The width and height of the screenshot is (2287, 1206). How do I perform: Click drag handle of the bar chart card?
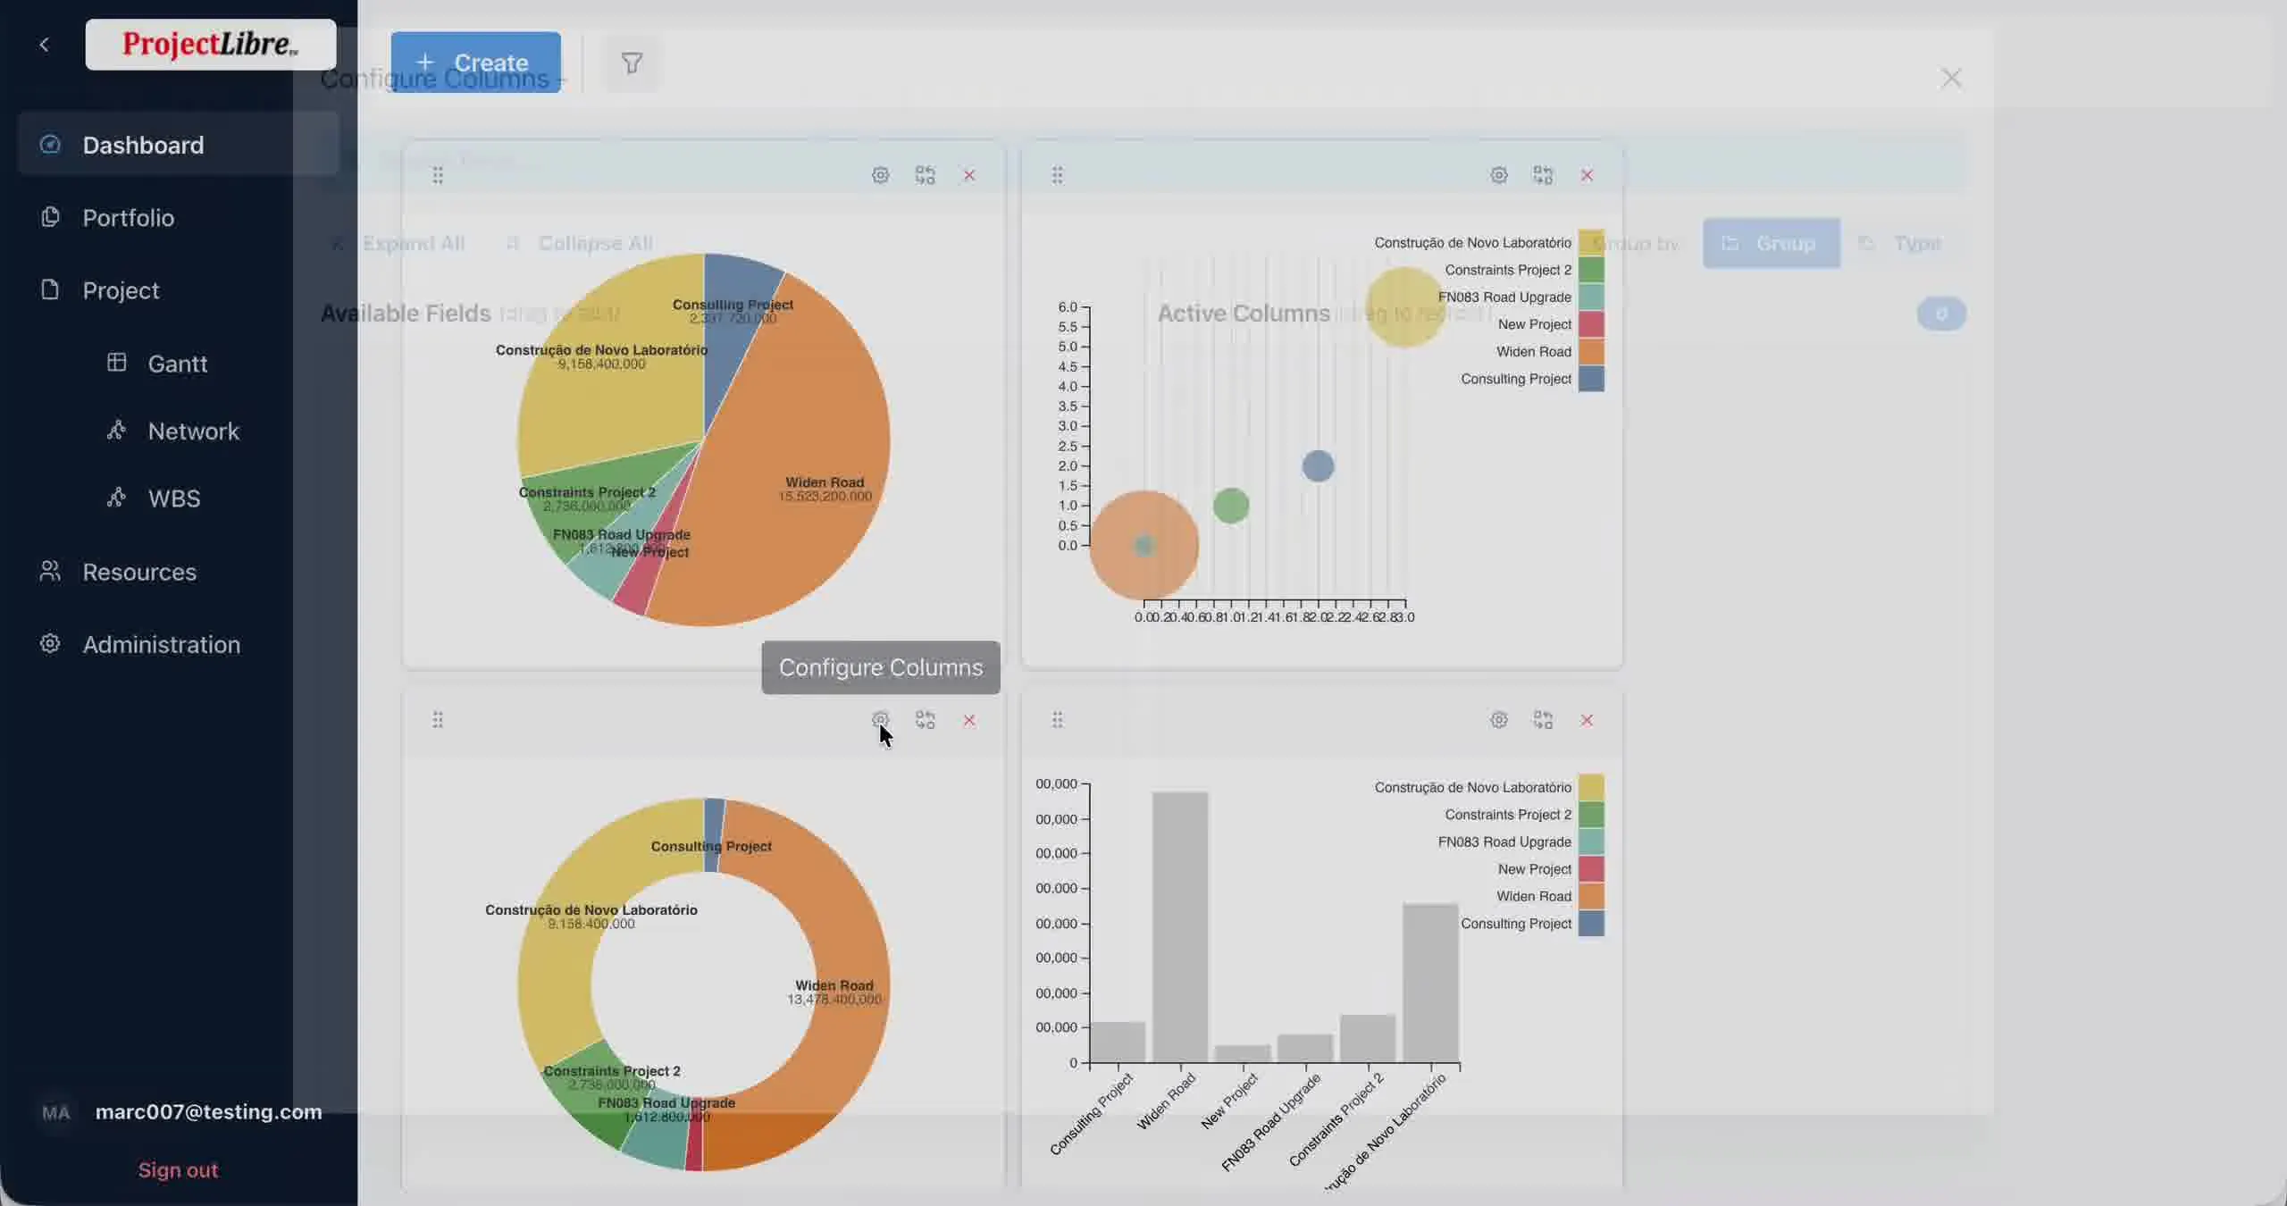[x=1057, y=719]
